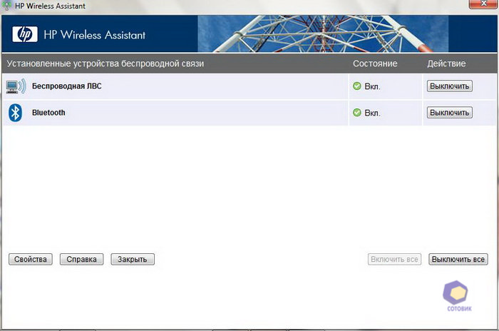
Task: Click the HP logo in the banner
Action: [24, 36]
